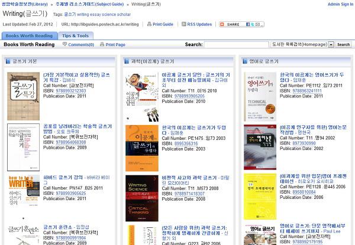Image resolution: width=355 pixels, height=245 pixels.
Task: Click 'Last Updated: Feb 27, 2012' text
Action: pyautogui.click(x=28, y=24)
